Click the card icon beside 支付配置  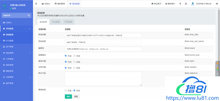coord(4,41)
